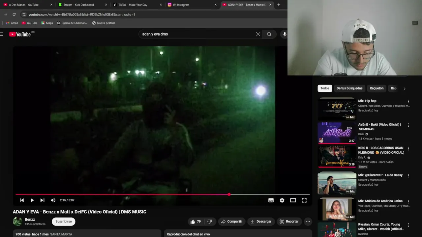Like the video with thumbs up

tap(196, 222)
